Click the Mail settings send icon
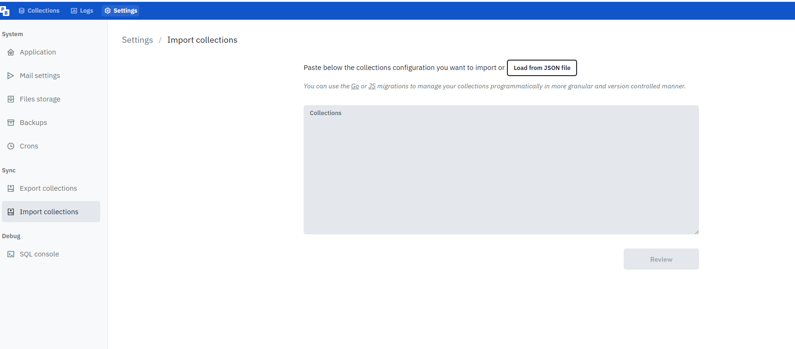The height and width of the screenshot is (349, 795). tap(11, 76)
